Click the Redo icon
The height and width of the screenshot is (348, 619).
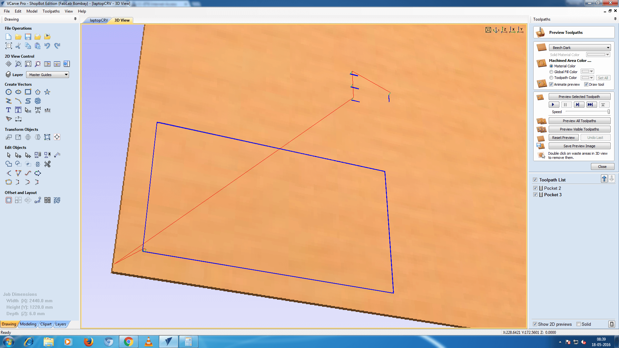click(x=57, y=46)
